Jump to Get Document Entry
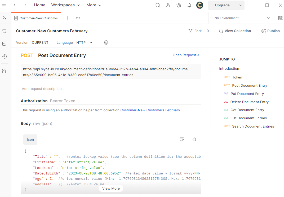The image size is (284, 197). point(244,110)
